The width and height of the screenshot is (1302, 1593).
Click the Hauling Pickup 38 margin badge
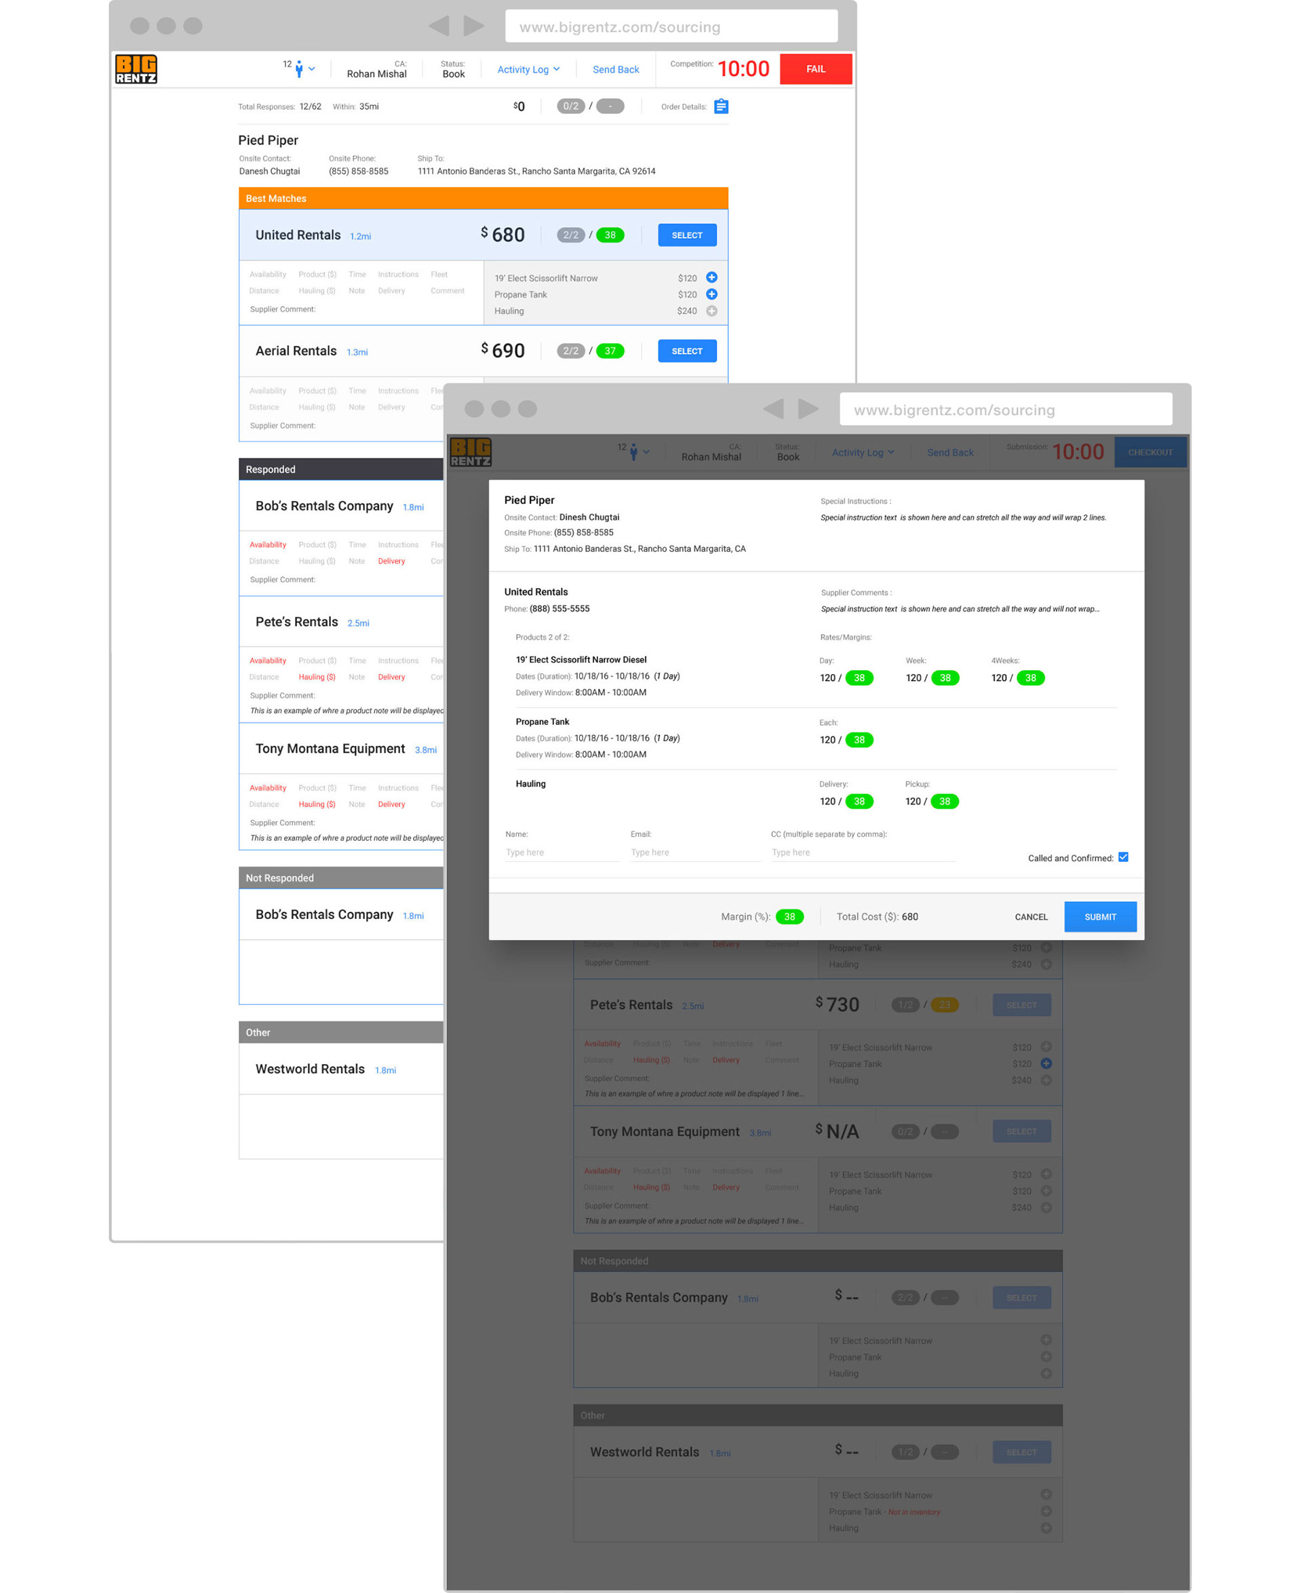[x=944, y=801]
